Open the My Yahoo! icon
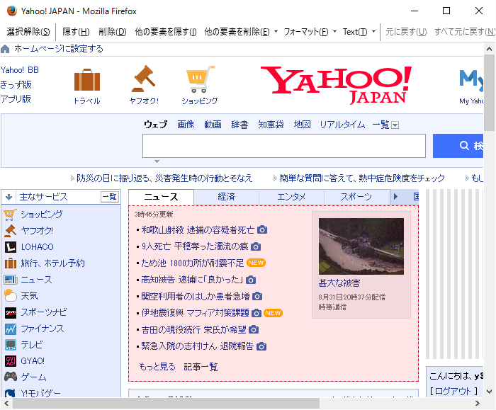 [471, 81]
